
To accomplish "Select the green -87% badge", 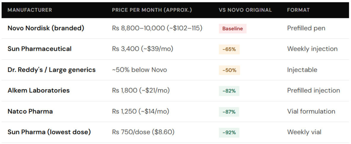I will coord(229,112).
